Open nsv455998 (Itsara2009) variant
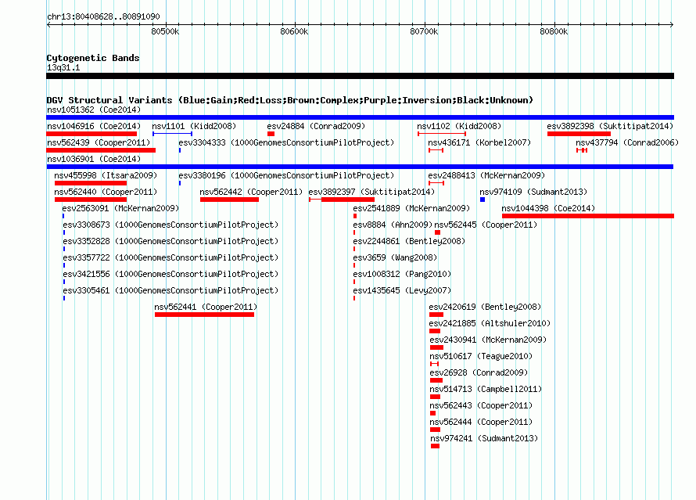 (x=106, y=175)
